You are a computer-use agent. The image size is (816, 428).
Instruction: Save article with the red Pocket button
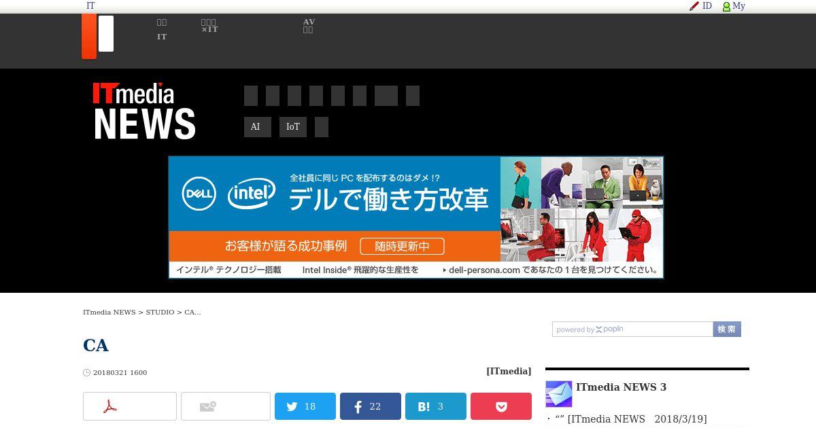pos(501,406)
